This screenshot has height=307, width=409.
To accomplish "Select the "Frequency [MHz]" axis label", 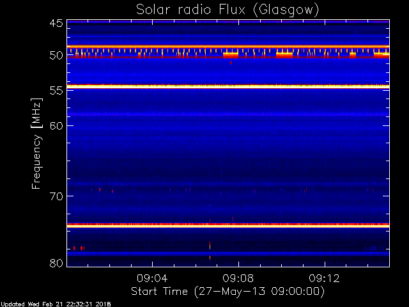I will point(37,143).
